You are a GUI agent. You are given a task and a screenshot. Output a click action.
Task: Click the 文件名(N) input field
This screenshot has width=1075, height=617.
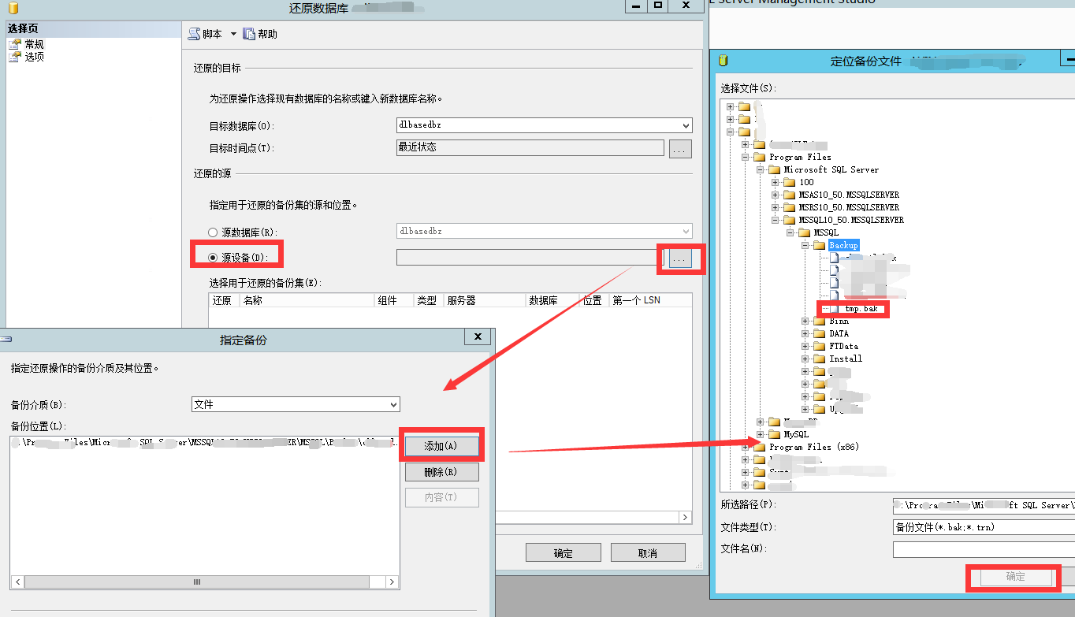click(x=985, y=548)
